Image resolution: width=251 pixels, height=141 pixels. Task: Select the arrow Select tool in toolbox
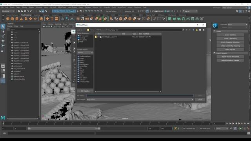click(3, 26)
